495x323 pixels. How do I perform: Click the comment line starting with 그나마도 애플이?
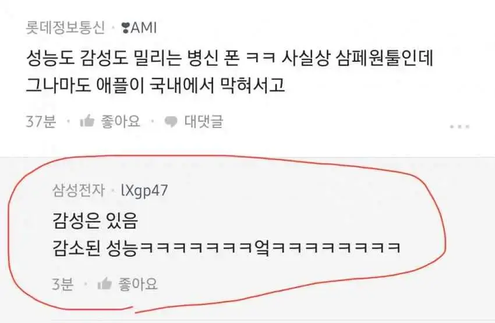point(155,85)
